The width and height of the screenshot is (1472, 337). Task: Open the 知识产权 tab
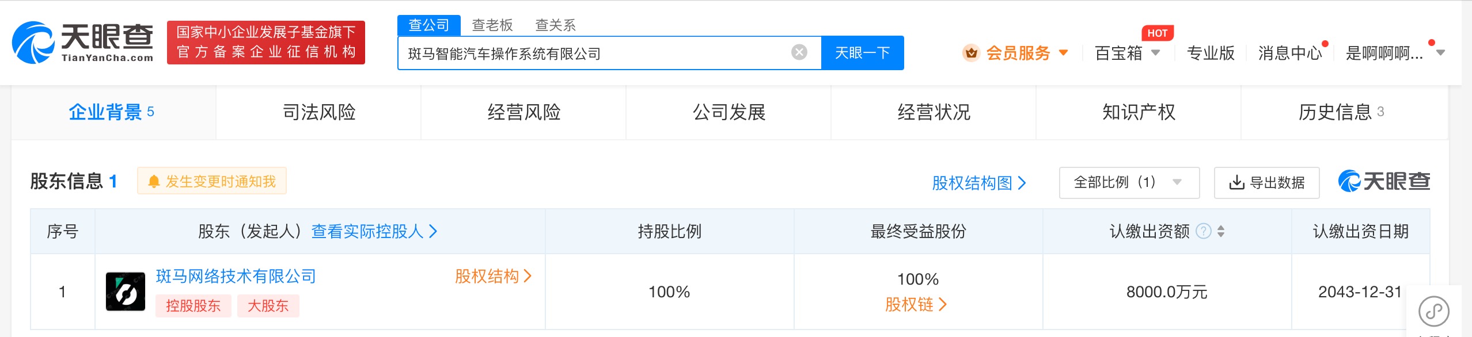[x=1139, y=112]
